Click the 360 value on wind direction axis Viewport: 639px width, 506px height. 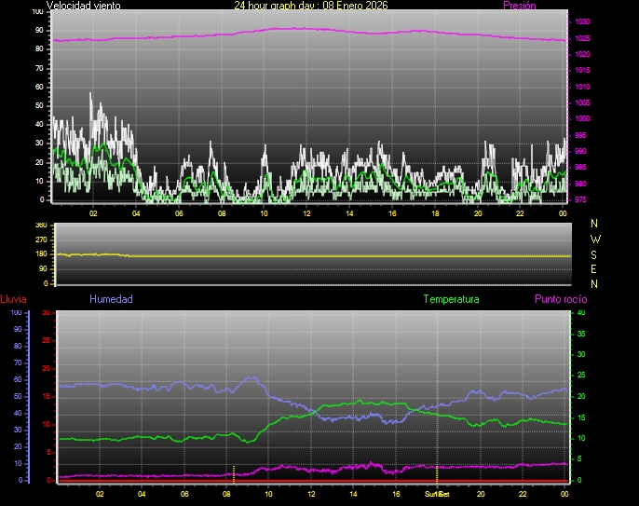(40, 226)
